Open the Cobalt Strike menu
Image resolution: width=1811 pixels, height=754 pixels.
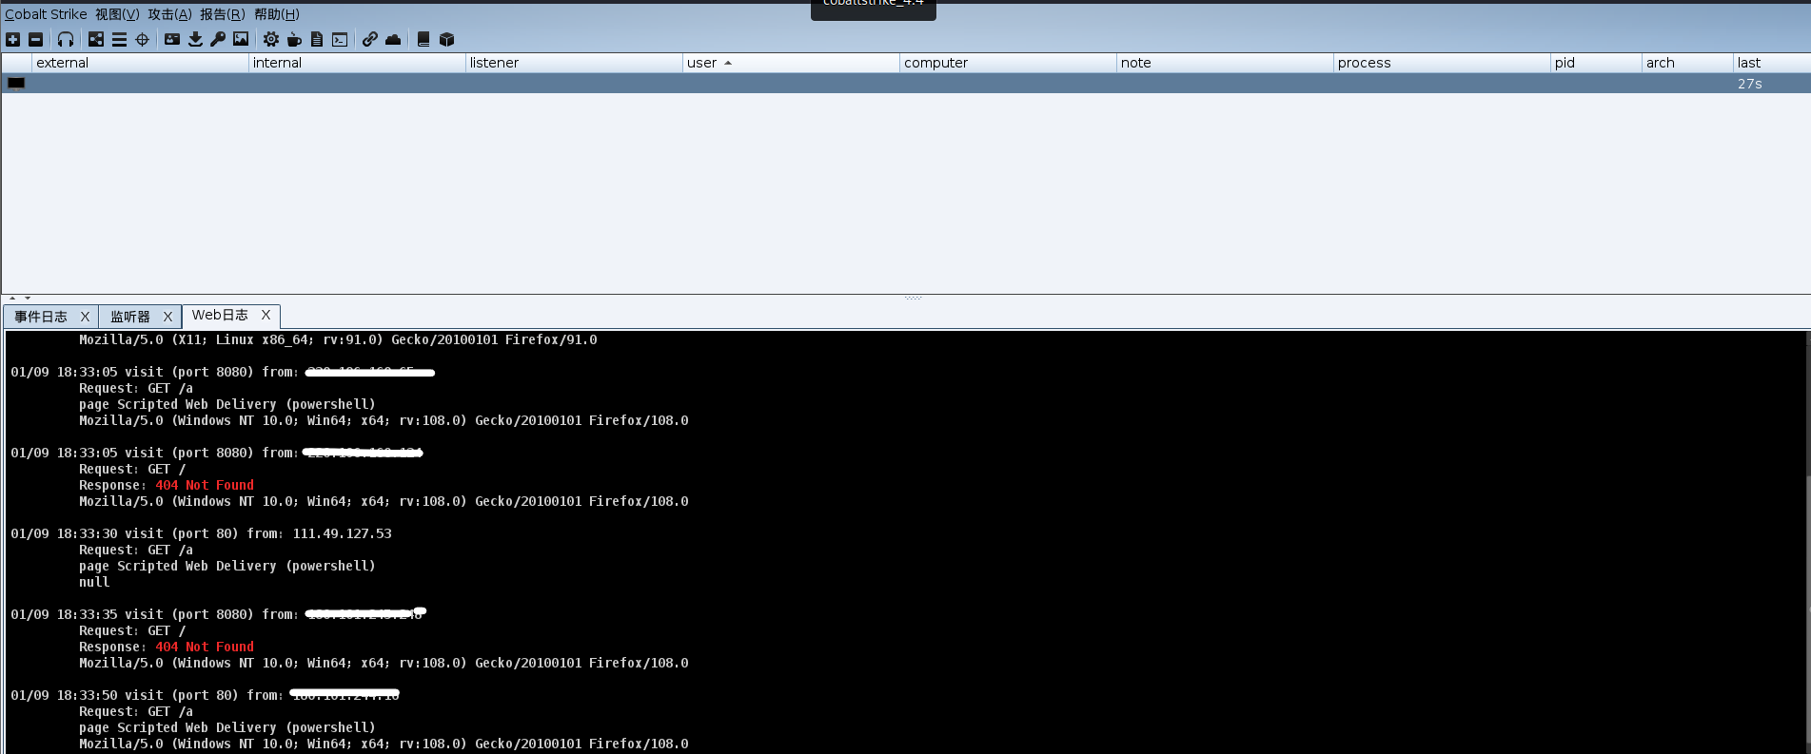46,14
